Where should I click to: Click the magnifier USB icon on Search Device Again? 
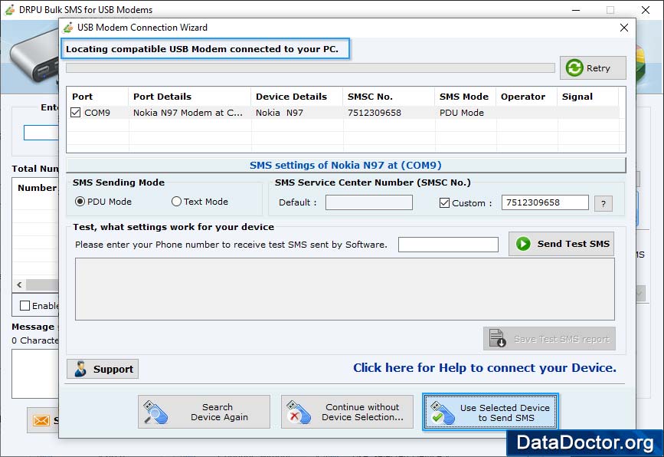[155, 412]
